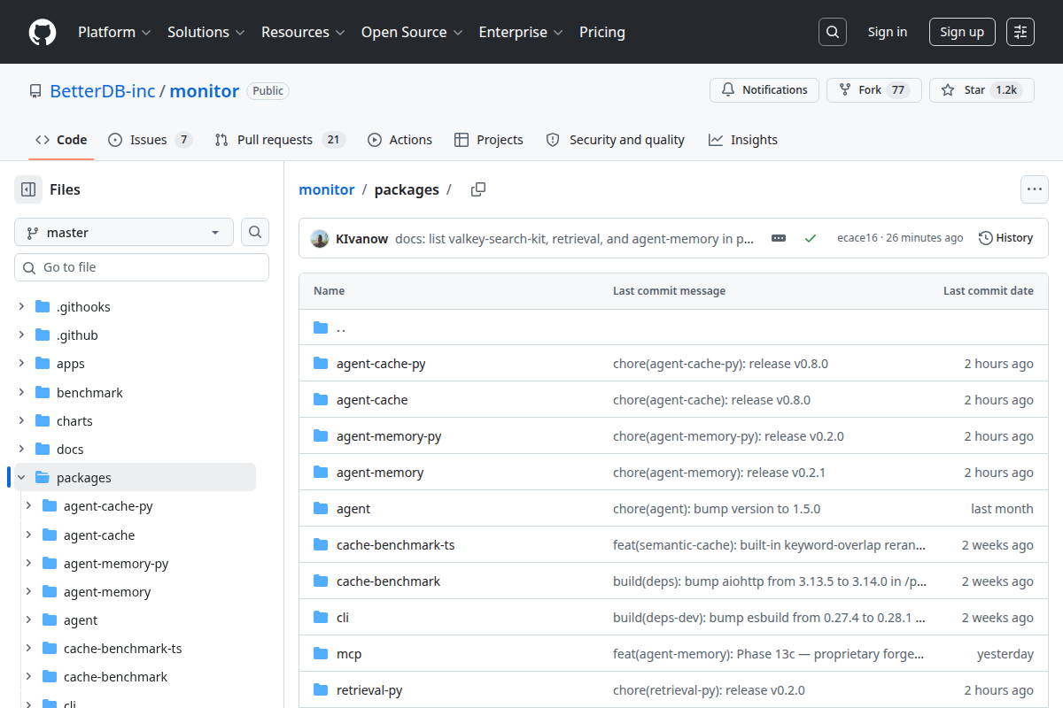Expand the .github folder chevron
Viewport: 1063px width, 708px height.
coord(21,335)
